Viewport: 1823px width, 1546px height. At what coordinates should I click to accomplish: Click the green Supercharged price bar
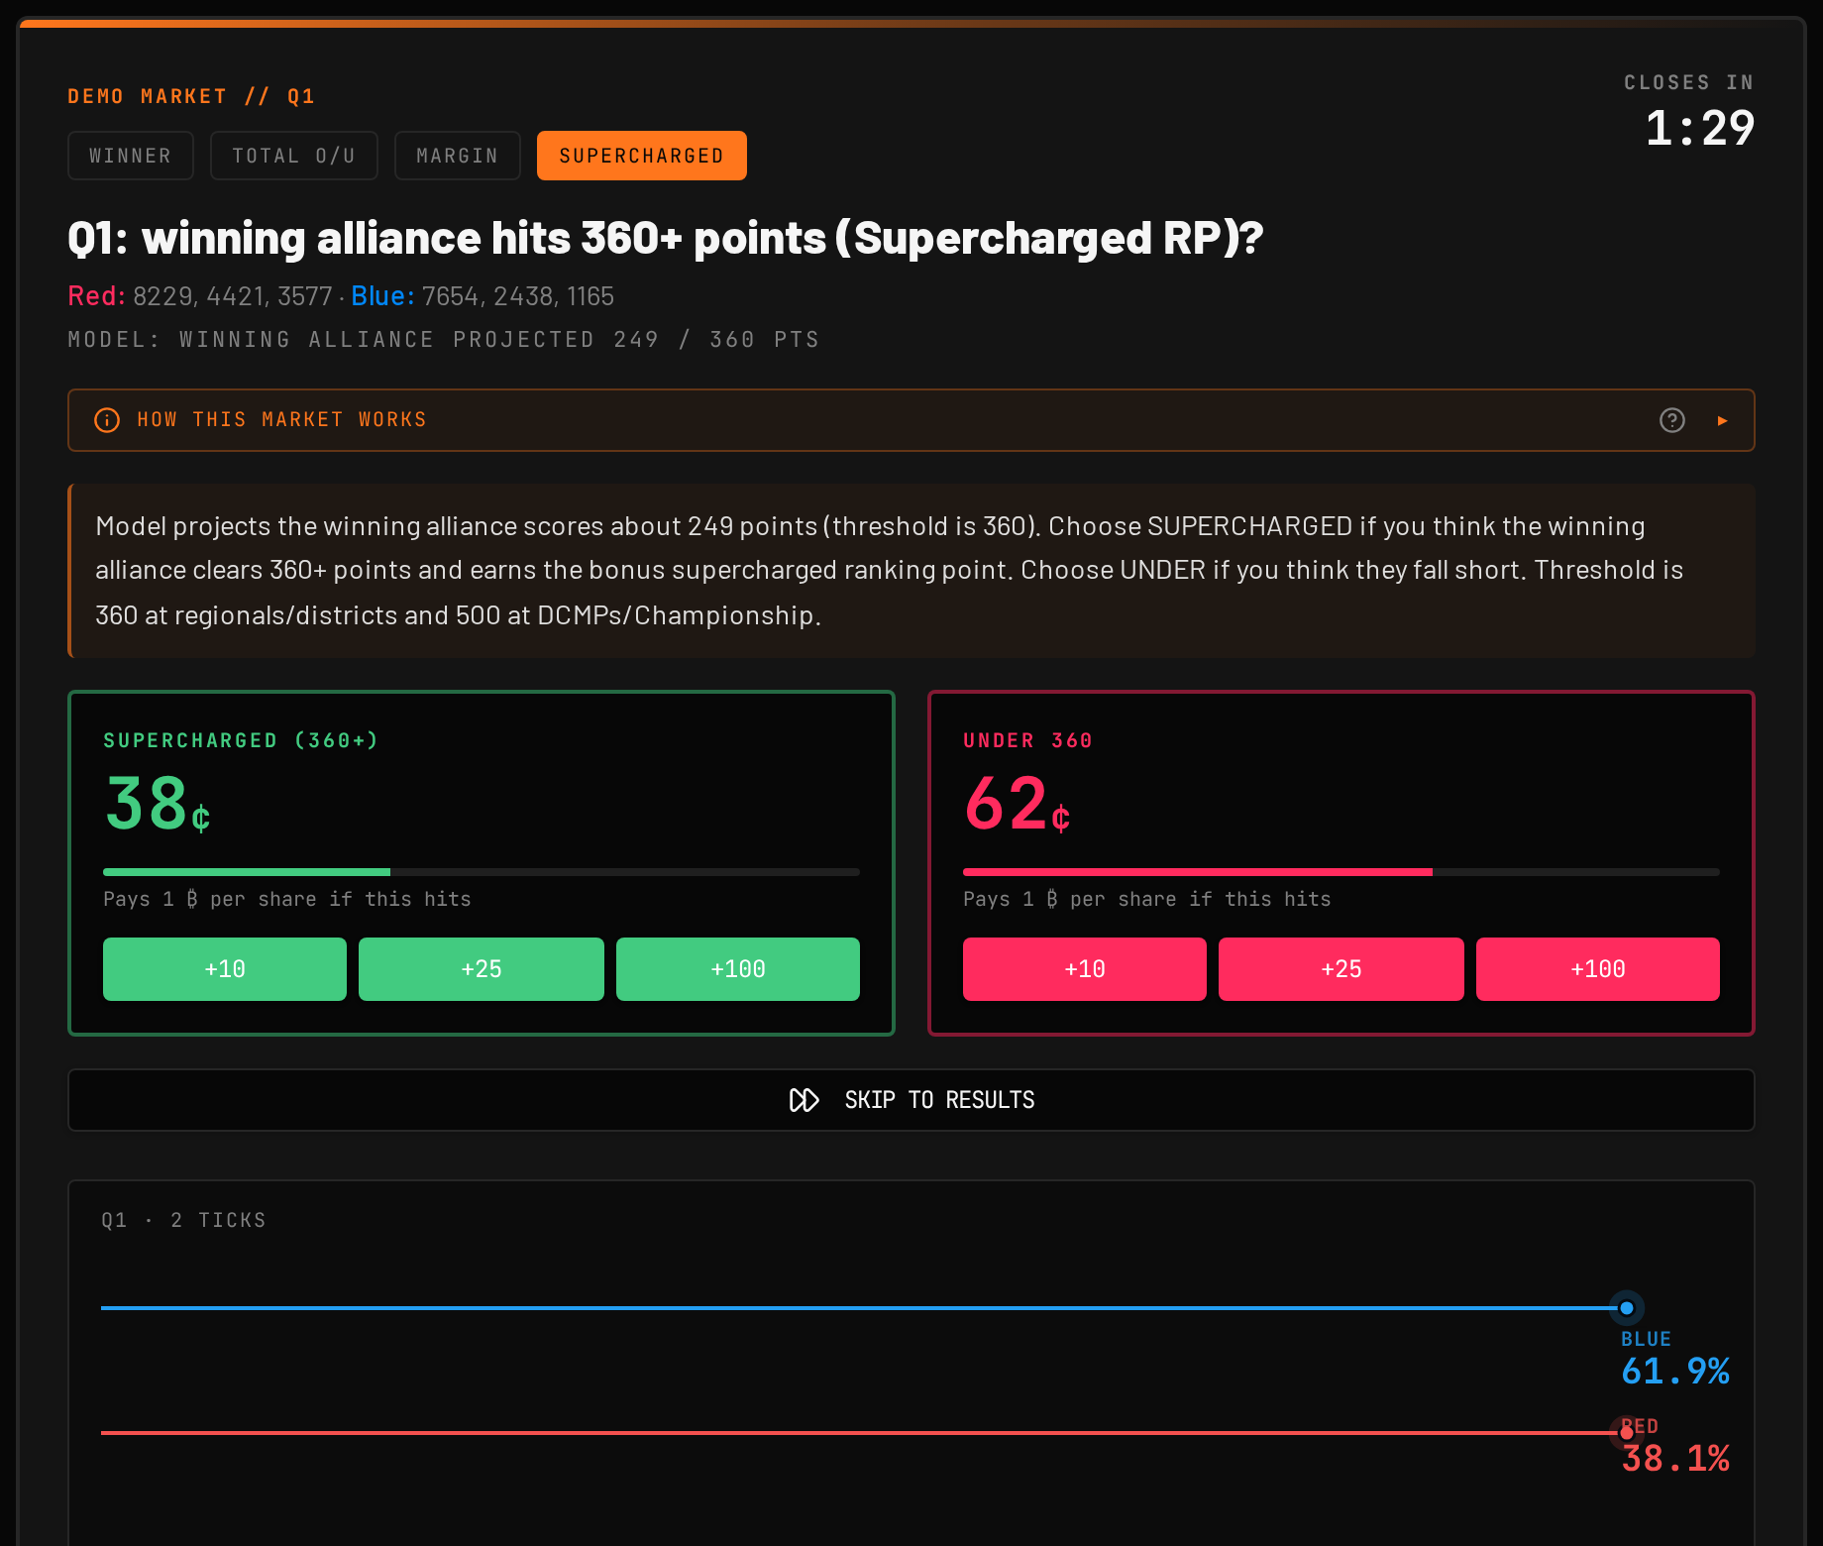point(482,872)
